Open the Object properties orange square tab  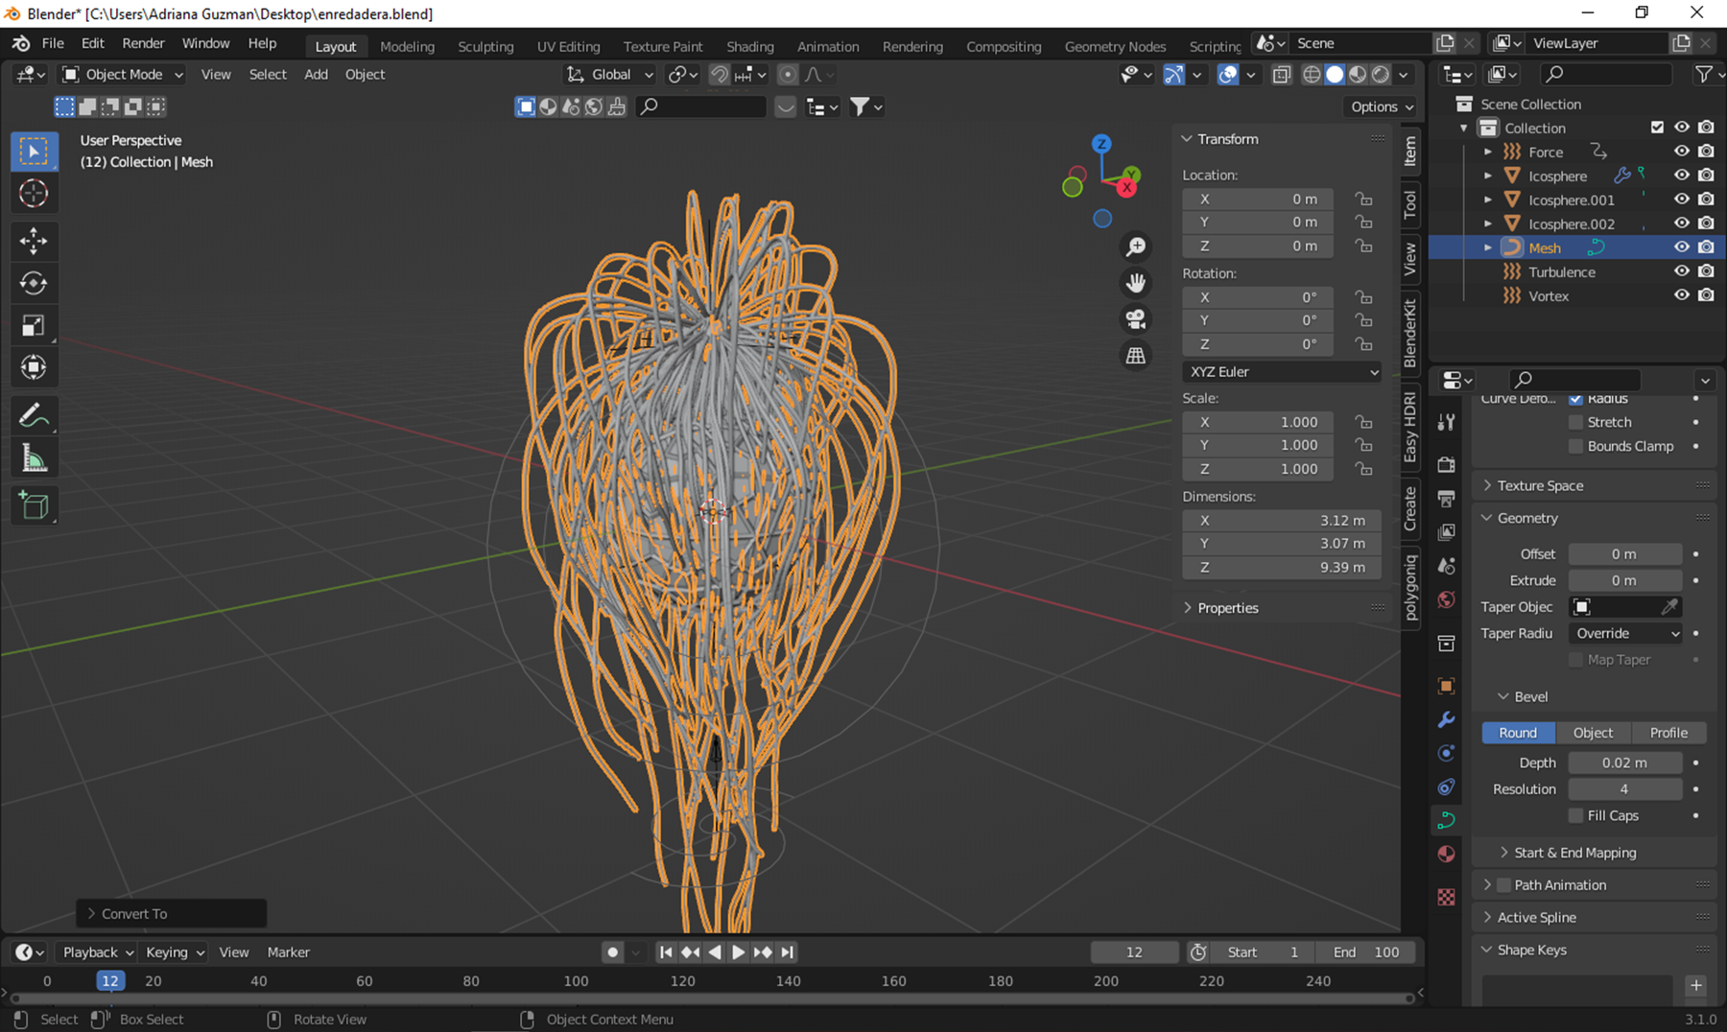pyautogui.click(x=1446, y=687)
